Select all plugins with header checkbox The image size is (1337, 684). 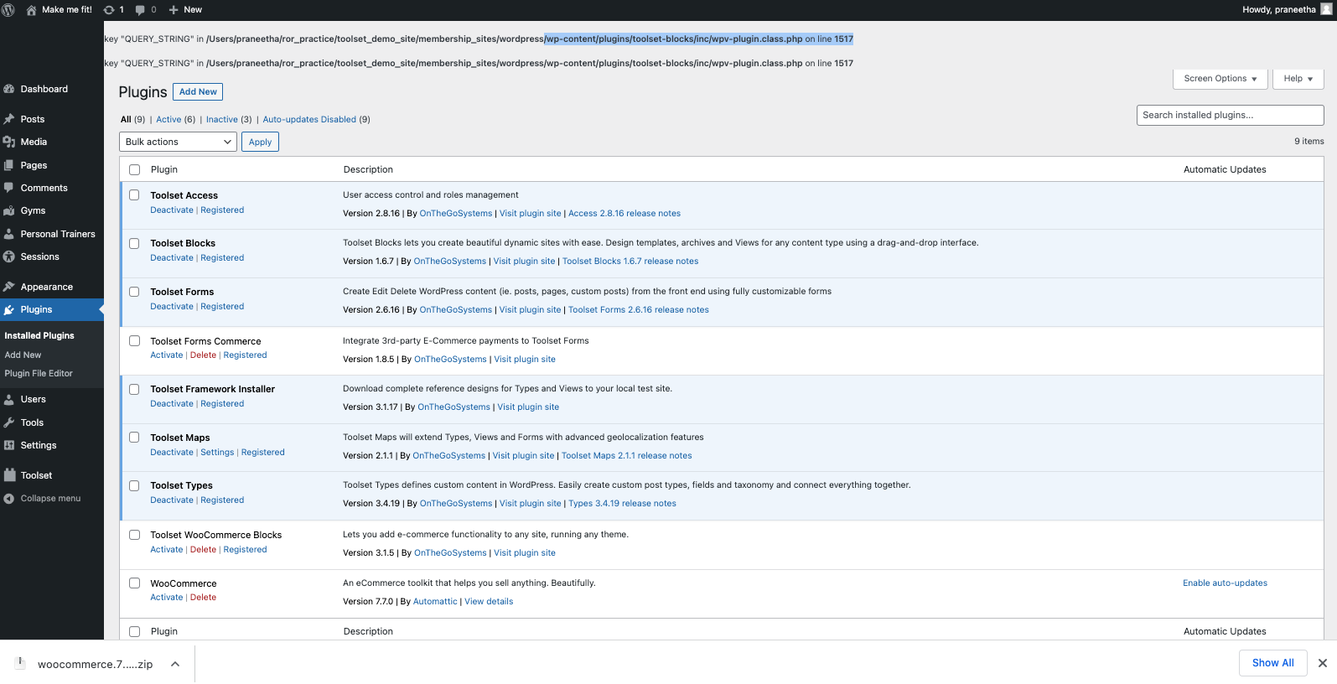[134, 169]
